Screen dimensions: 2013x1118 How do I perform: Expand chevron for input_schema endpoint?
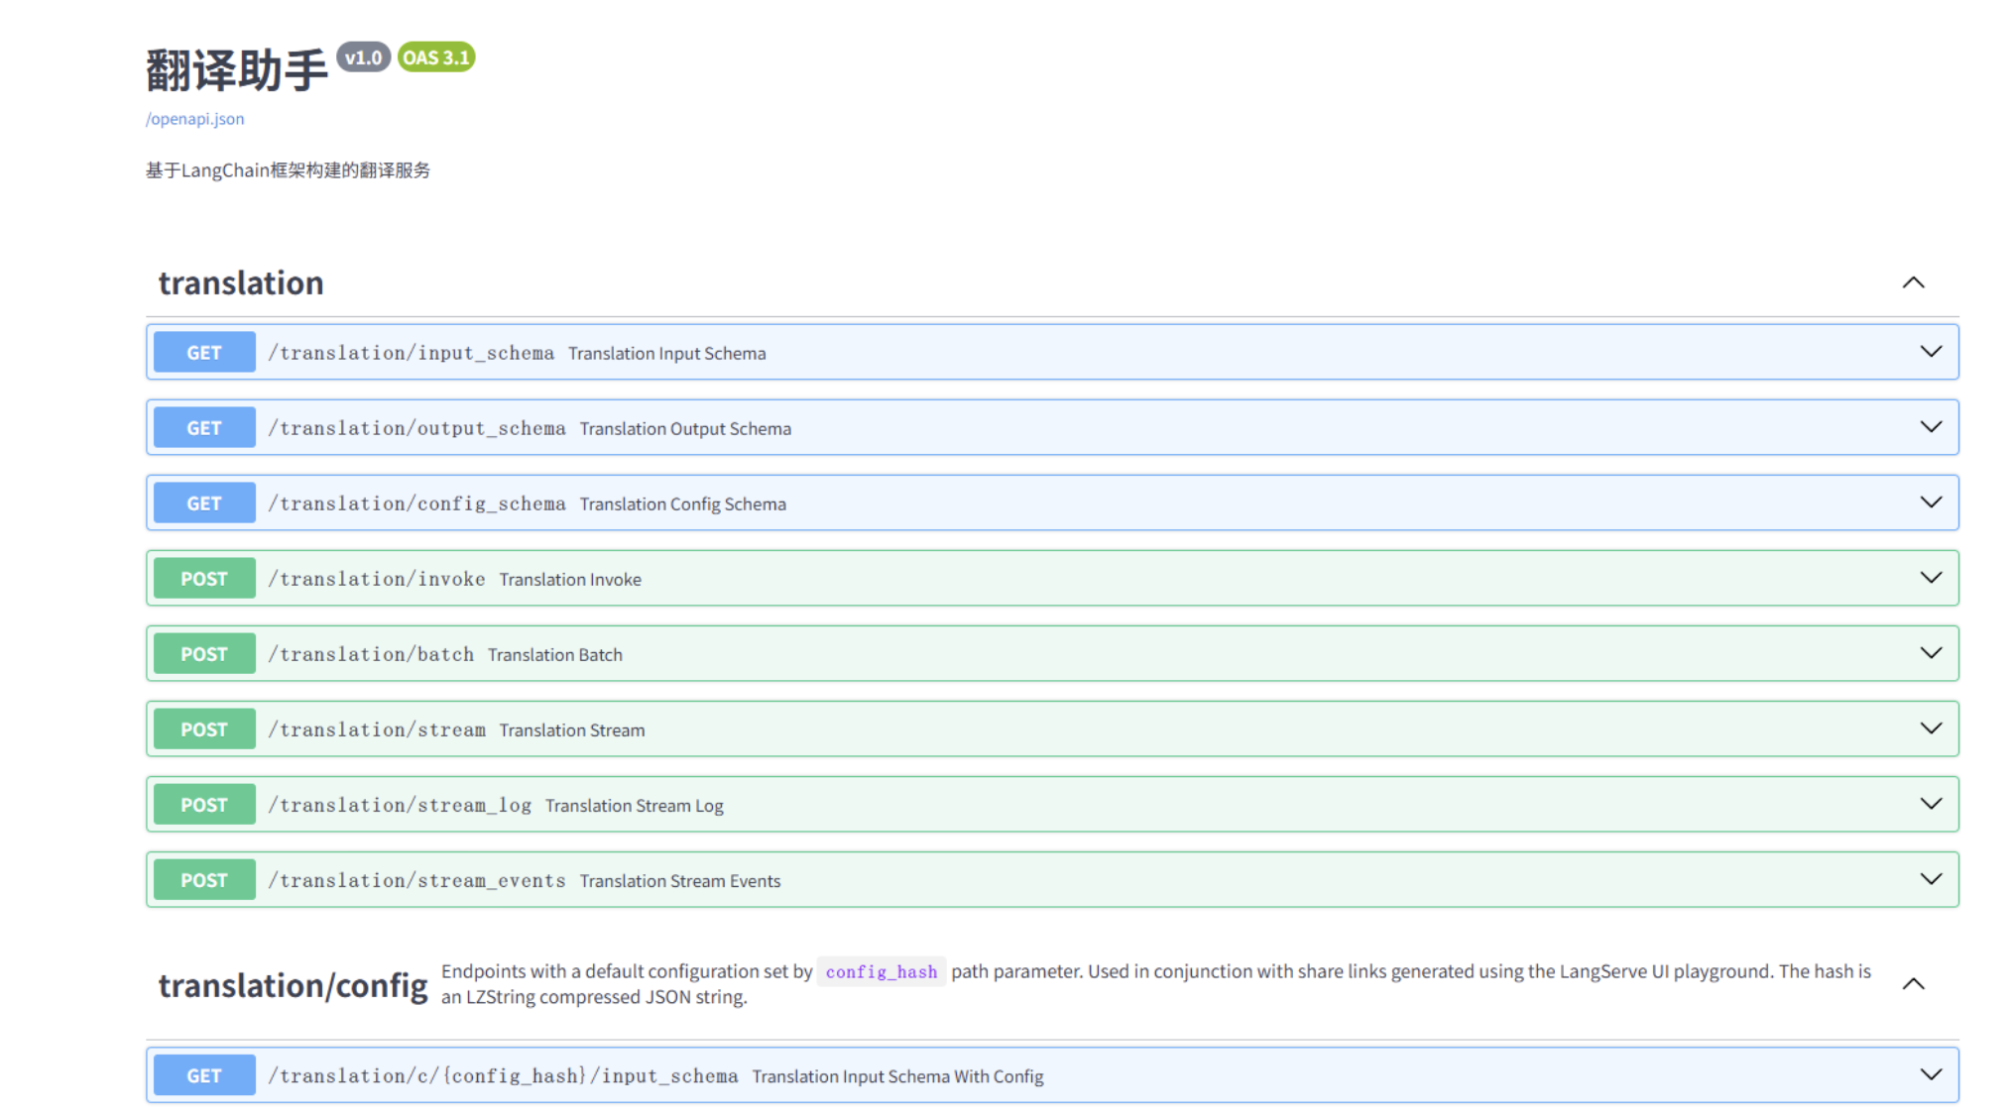tap(1930, 352)
